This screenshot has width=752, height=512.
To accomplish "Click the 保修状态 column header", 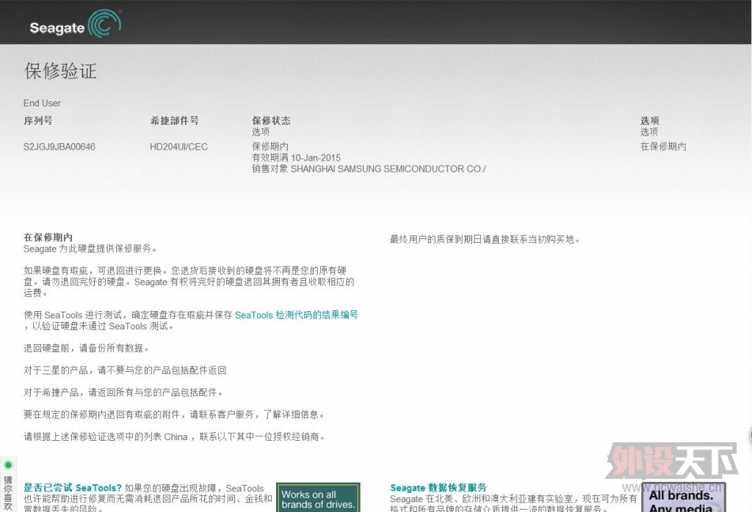I will (x=272, y=120).
